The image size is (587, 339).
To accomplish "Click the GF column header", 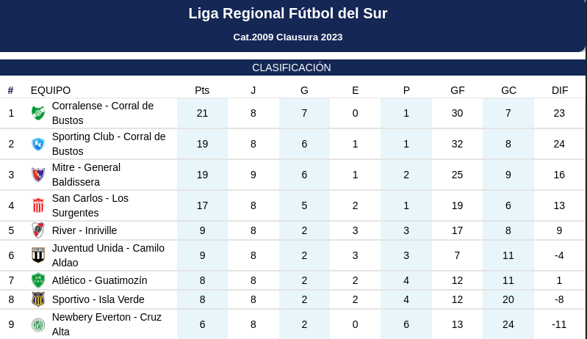I will click(458, 90).
